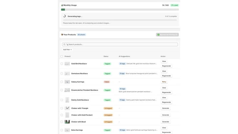This screenshot has height=134, width=238.
Task: Click the 16 / 500 usage count
Action: point(165,5)
